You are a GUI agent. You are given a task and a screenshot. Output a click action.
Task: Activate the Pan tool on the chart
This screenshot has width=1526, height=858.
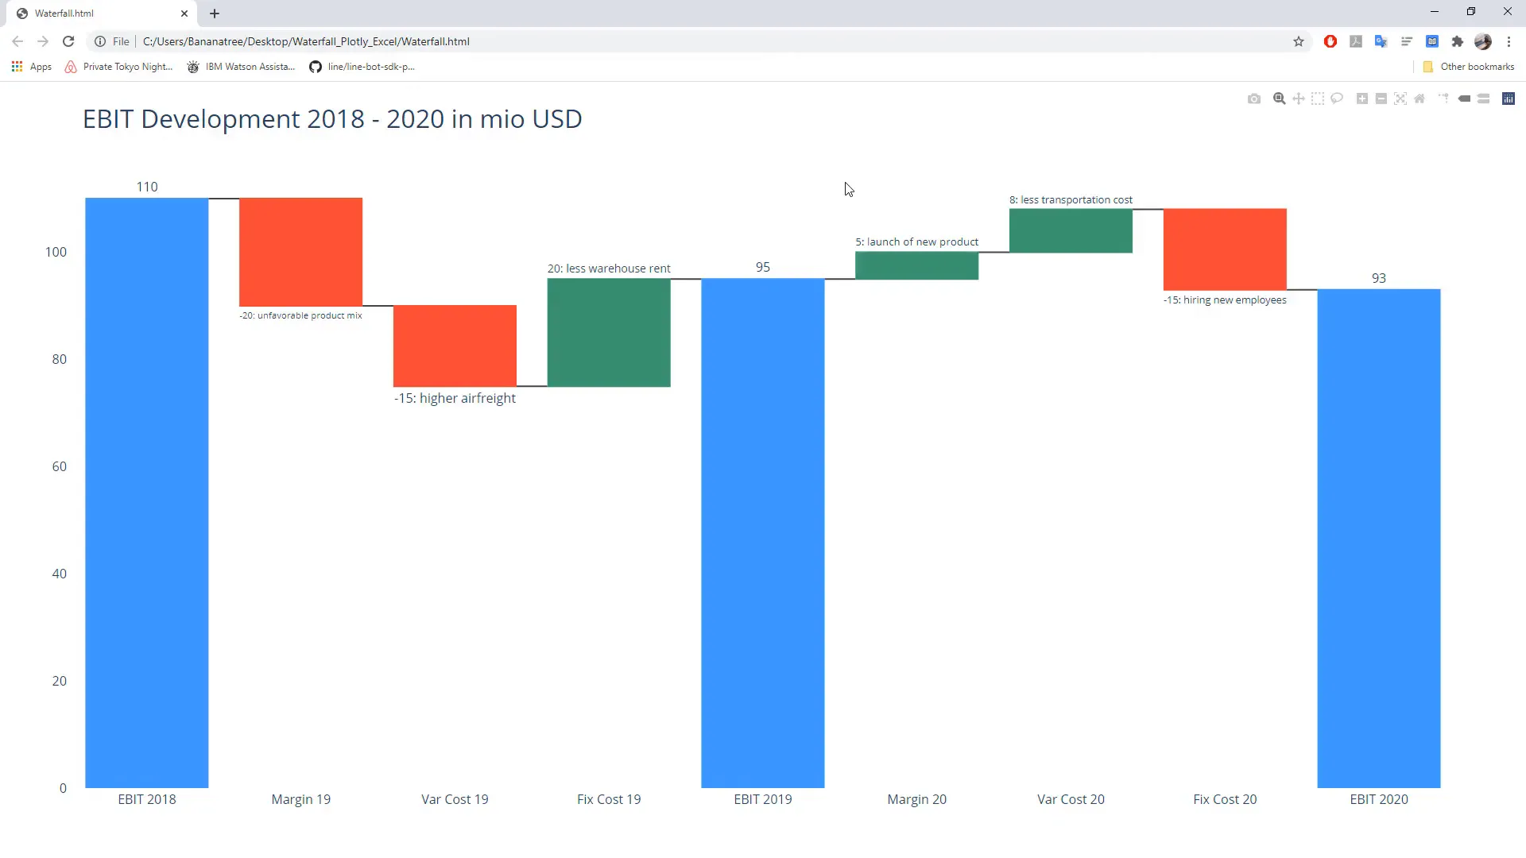point(1299,99)
